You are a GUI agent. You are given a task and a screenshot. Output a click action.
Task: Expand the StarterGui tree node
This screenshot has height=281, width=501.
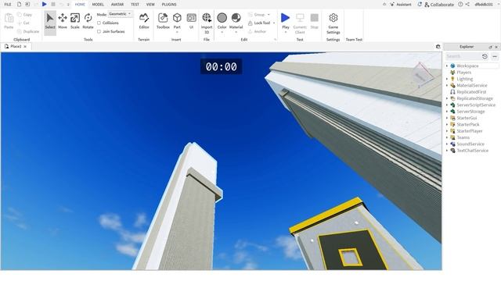447,118
